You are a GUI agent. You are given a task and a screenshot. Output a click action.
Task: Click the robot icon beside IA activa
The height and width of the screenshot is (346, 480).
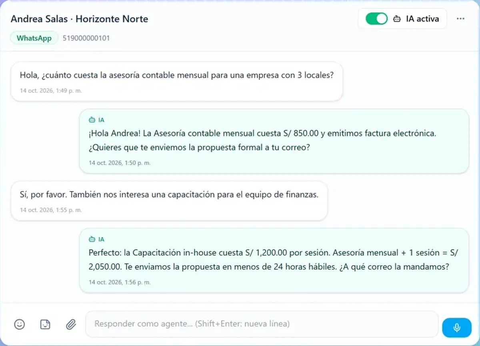point(397,19)
